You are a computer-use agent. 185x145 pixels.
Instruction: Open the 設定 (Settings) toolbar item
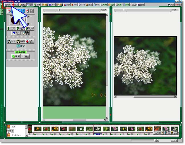pos(141,5)
